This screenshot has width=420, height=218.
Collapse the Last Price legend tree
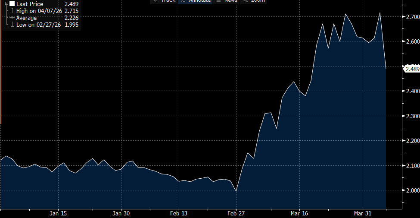point(7,4)
